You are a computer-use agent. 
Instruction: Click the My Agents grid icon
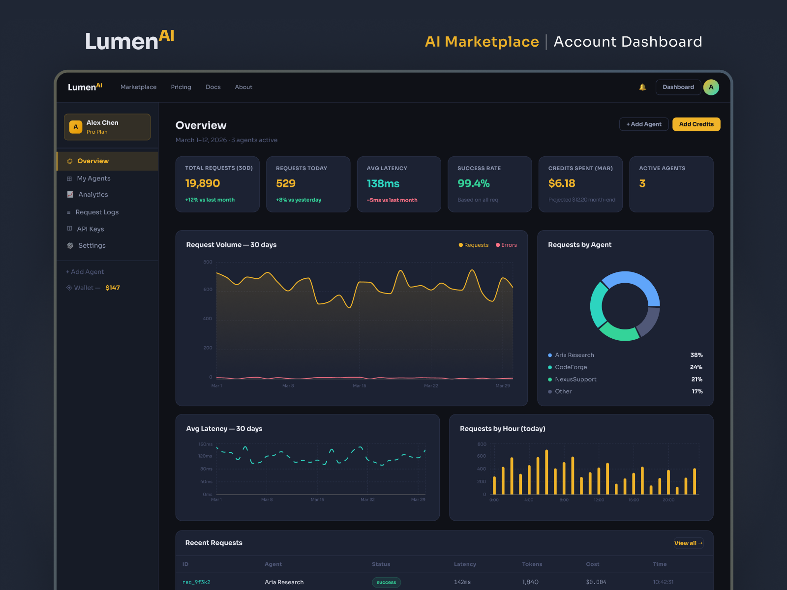[69, 178]
